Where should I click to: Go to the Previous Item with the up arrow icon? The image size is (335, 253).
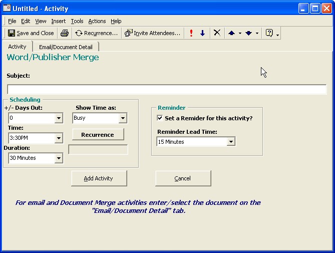click(x=231, y=33)
